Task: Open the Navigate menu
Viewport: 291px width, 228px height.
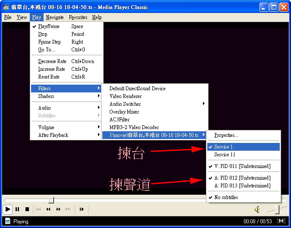Action: pos(55,17)
